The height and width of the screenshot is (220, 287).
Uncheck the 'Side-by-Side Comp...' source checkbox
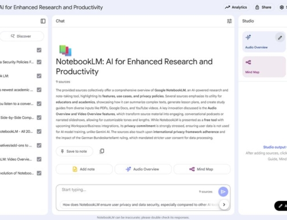tap(39, 118)
